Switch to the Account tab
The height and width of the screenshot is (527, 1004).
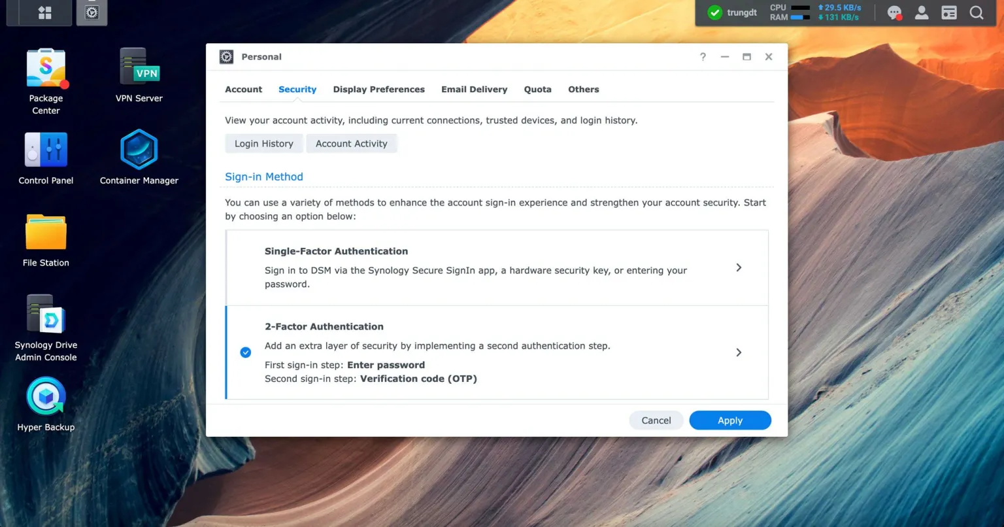[x=243, y=89]
